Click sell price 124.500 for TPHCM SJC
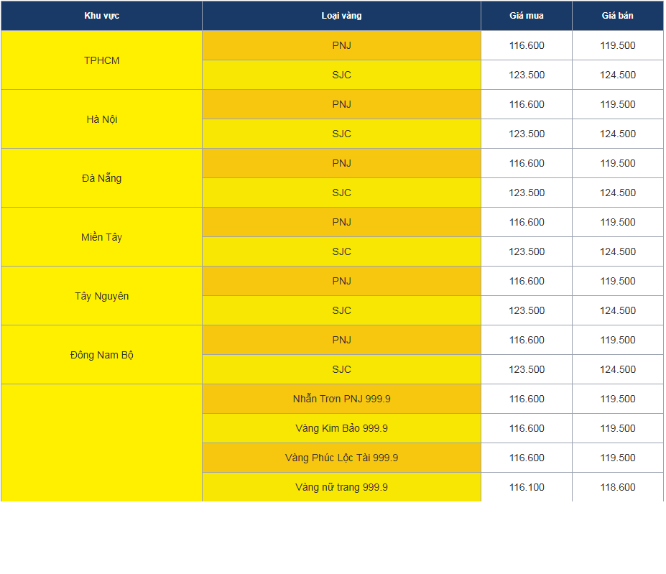This screenshot has height=574, width=666. [x=618, y=75]
